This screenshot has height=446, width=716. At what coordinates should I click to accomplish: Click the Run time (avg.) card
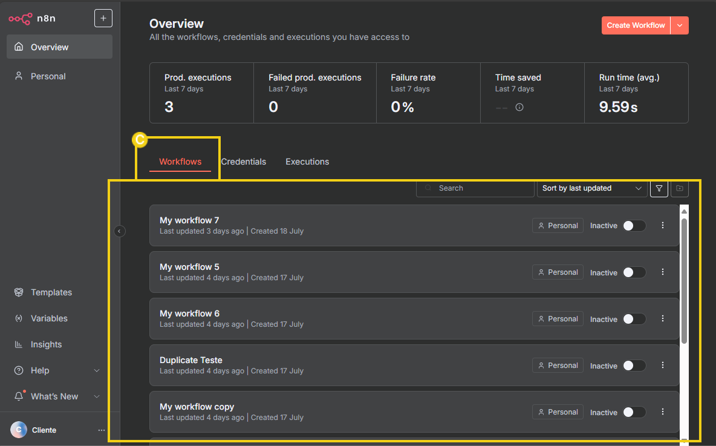point(637,93)
